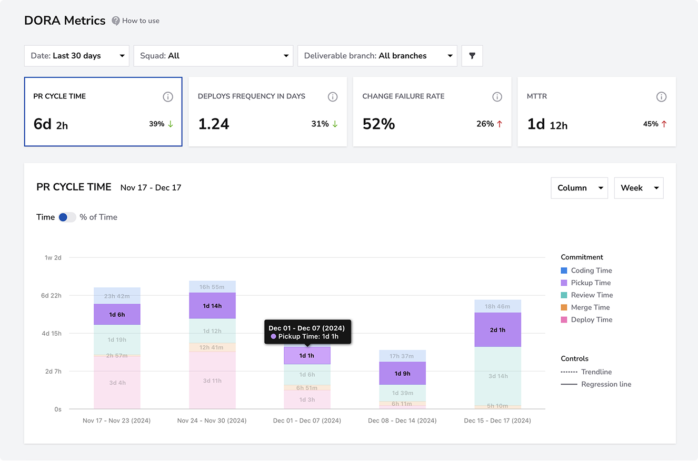Click the 1w 2d y-axis label

(53, 258)
